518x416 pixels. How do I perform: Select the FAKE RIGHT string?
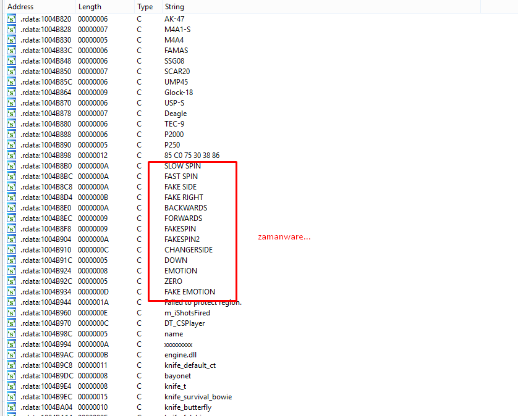point(184,198)
